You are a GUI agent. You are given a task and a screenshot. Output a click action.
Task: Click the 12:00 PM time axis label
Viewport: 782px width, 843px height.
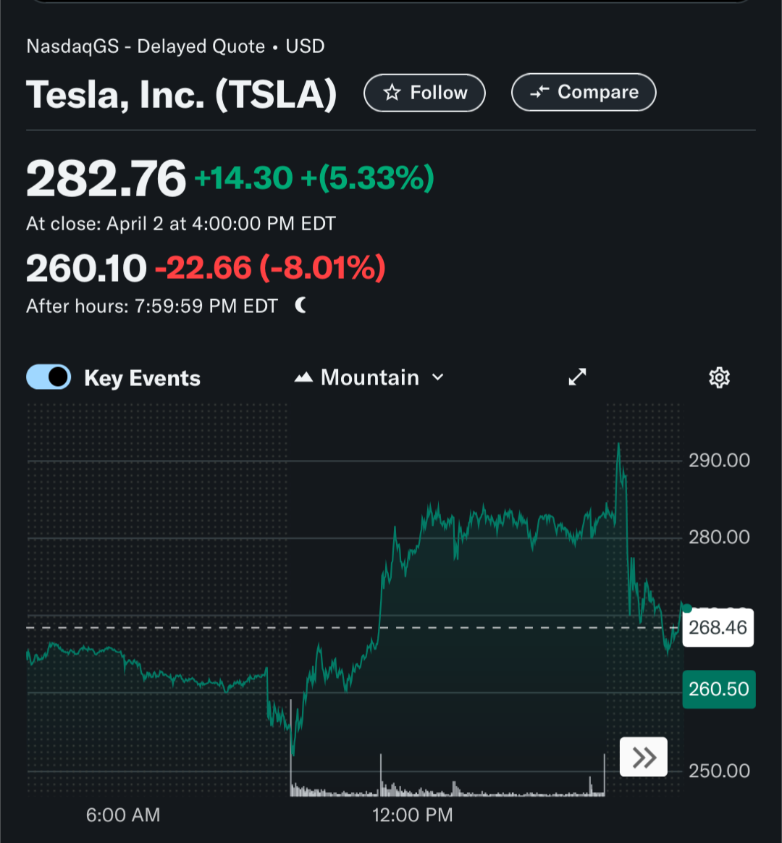(412, 815)
